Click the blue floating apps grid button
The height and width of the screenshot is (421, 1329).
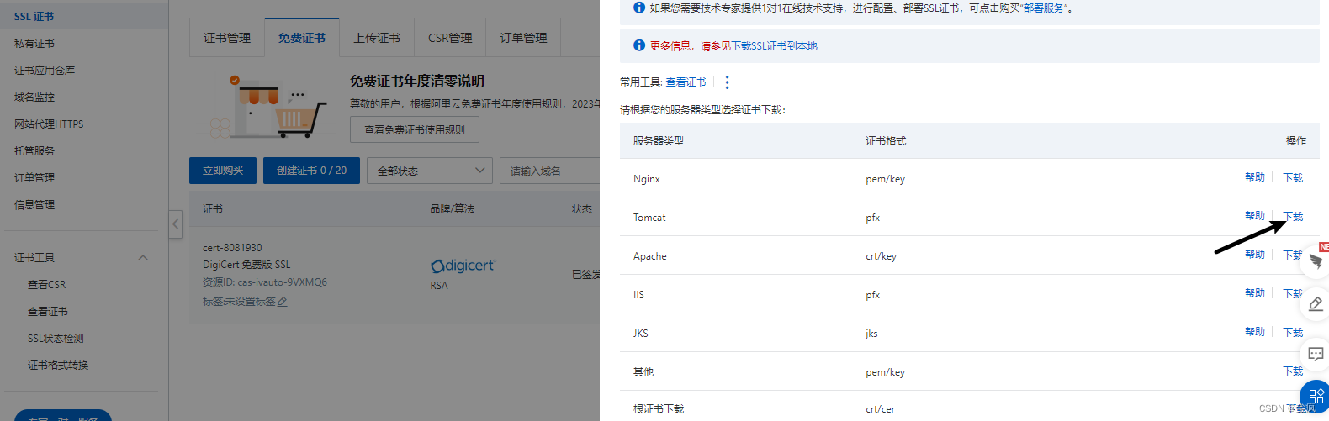point(1316,397)
